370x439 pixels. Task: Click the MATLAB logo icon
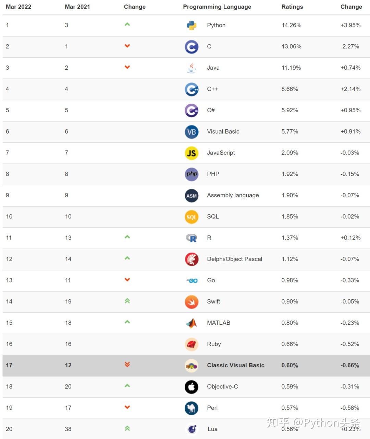click(x=192, y=323)
